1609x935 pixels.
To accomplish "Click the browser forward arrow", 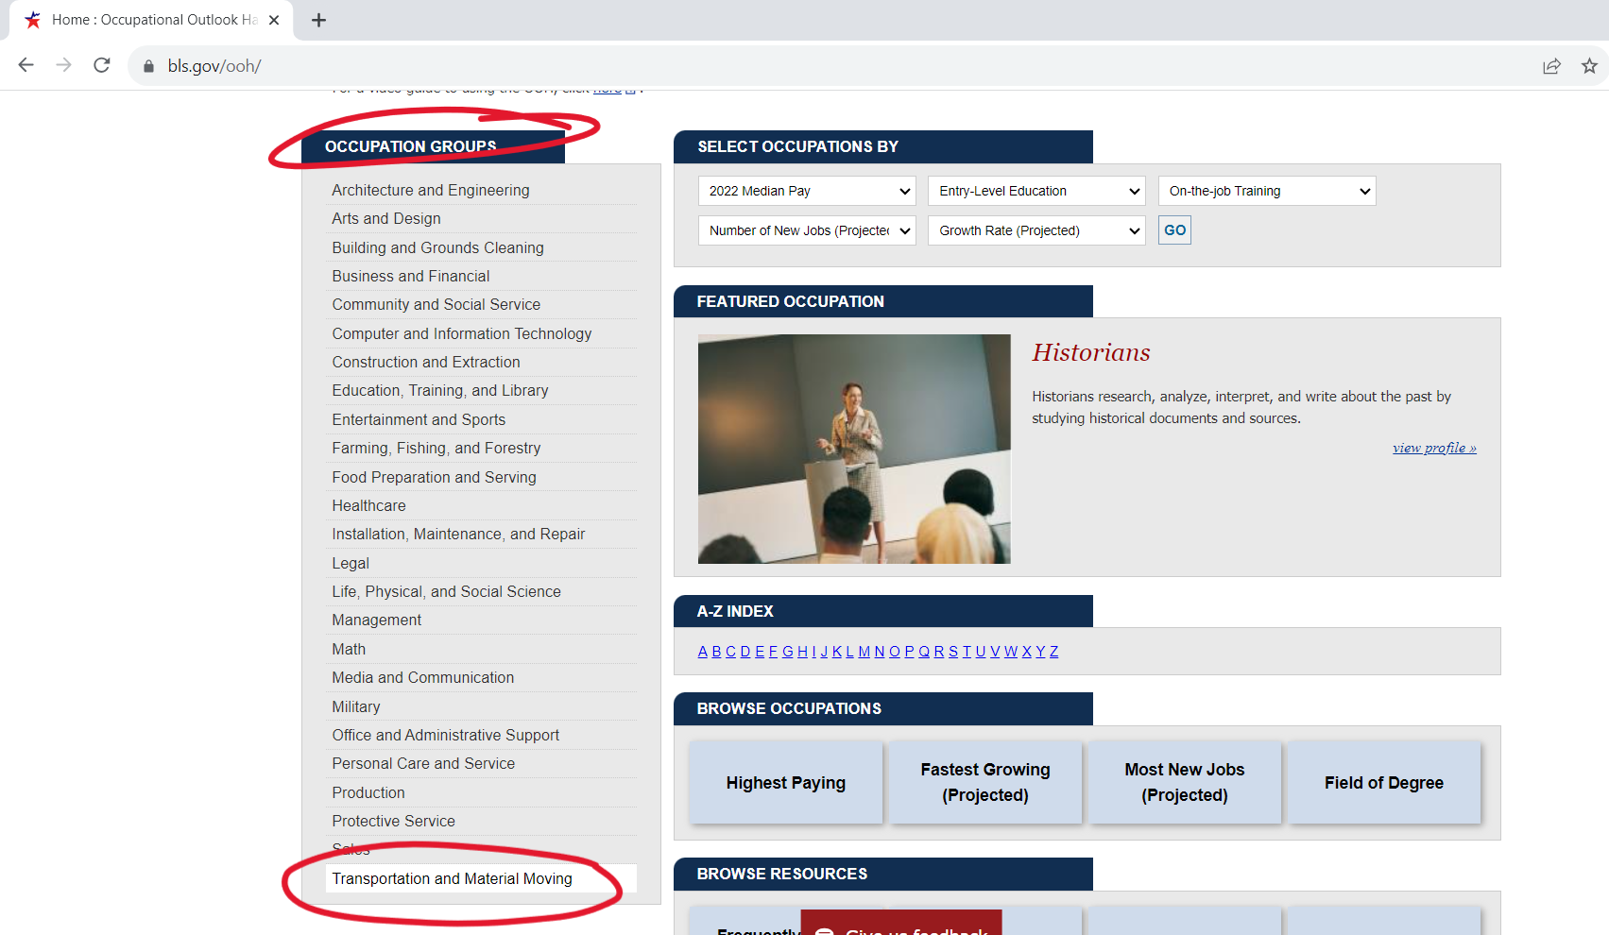I will [x=63, y=65].
